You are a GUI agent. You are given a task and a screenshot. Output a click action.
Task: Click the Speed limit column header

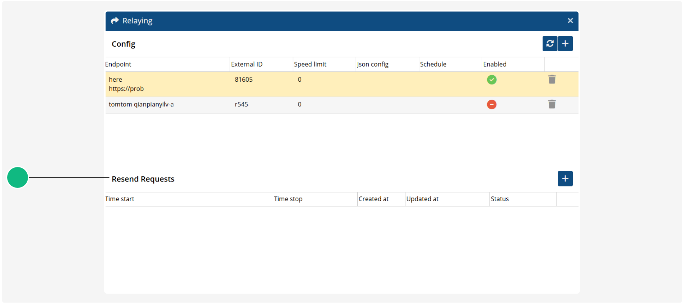[x=310, y=64]
